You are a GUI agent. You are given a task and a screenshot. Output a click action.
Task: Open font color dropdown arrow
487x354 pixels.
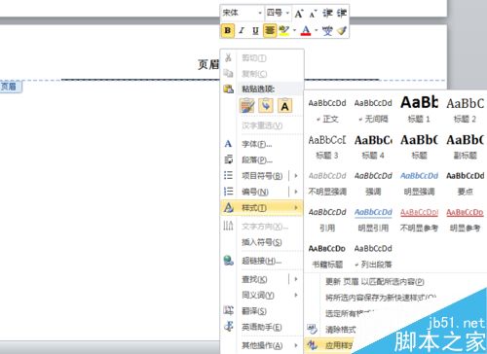pos(316,30)
